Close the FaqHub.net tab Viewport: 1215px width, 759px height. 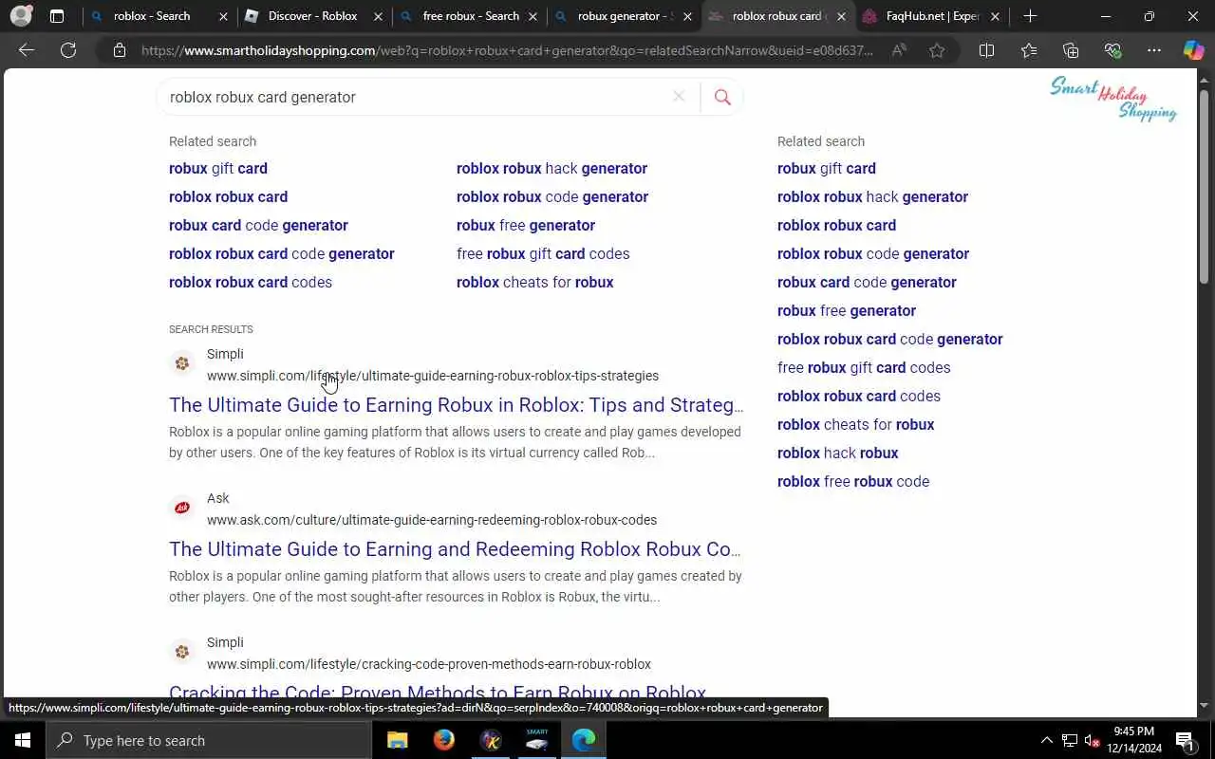click(995, 16)
